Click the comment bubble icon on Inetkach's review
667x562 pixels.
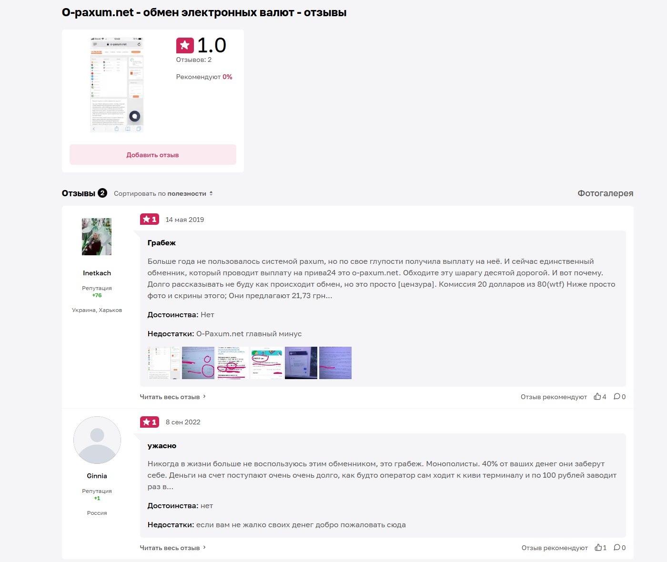(x=617, y=396)
